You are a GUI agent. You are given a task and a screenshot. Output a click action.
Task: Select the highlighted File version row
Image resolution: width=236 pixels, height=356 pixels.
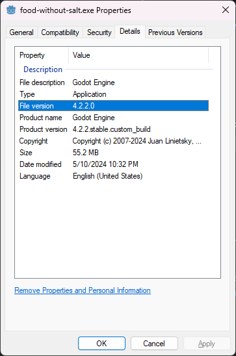tap(113, 106)
